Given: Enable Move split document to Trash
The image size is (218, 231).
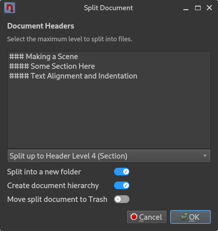Looking at the screenshot, I should coord(122,199).
